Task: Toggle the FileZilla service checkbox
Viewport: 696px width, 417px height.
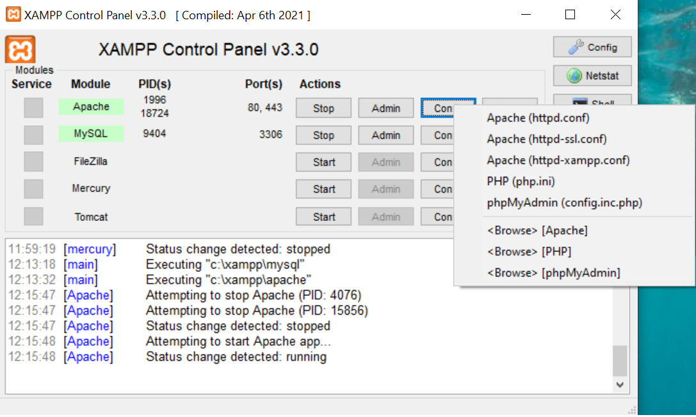Action: pos(33,161)
